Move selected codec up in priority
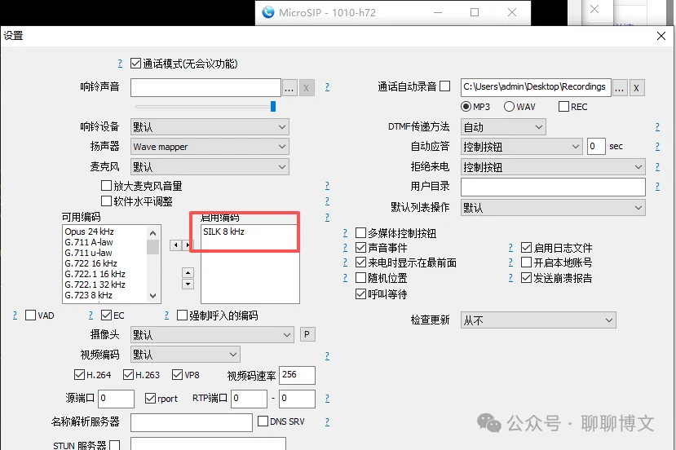Image resolution: width=676 pixels, height=450 pixels. [188, 273]
